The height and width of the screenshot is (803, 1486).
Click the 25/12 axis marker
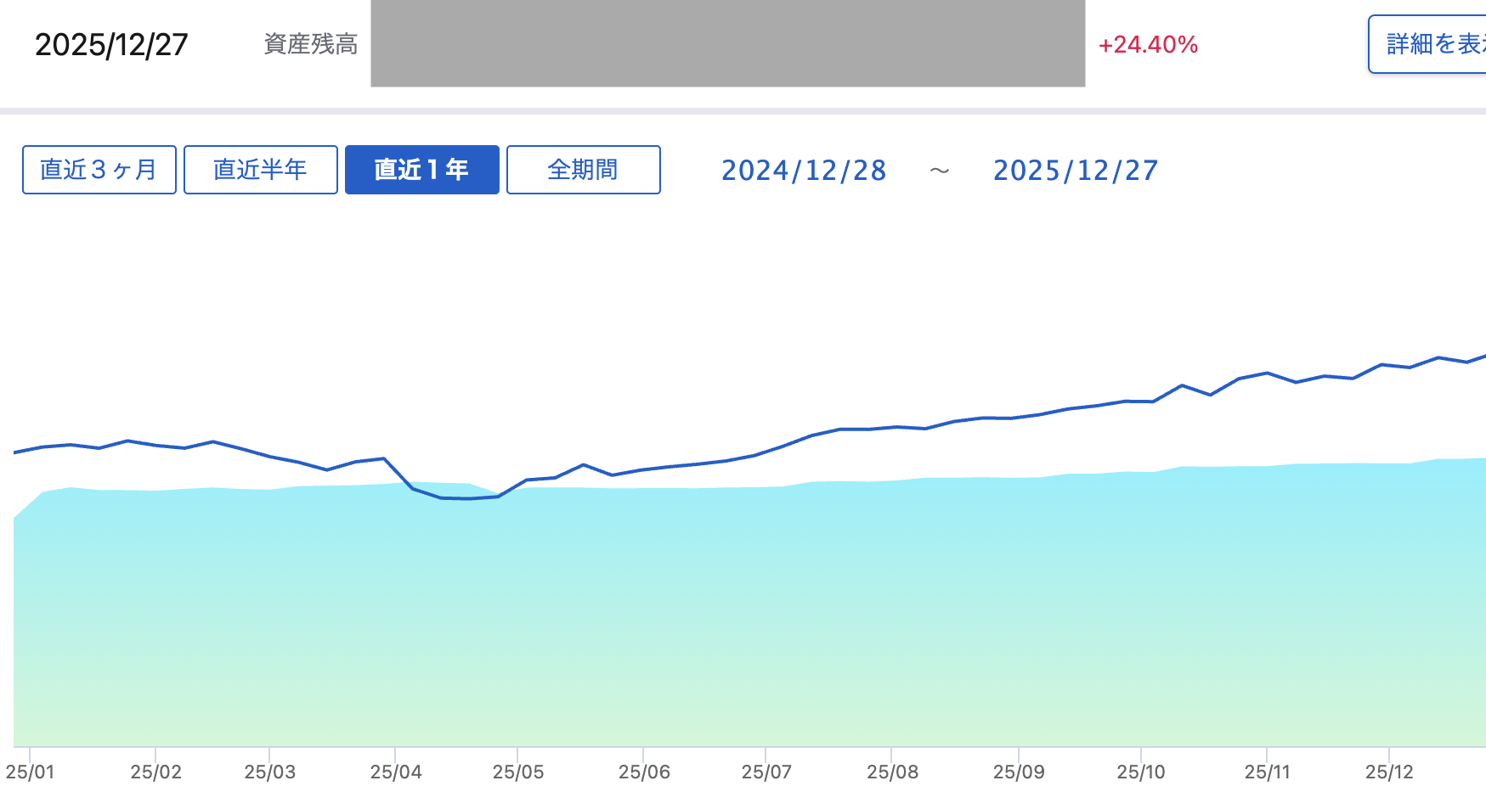tap(1389, 772)
